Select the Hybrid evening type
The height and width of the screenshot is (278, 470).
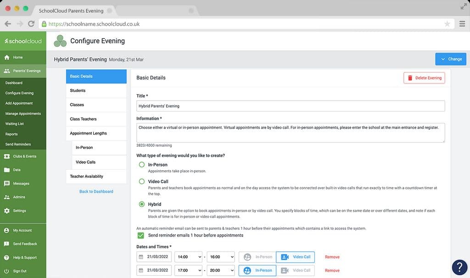pyautogui.click(x=141, y=205)
